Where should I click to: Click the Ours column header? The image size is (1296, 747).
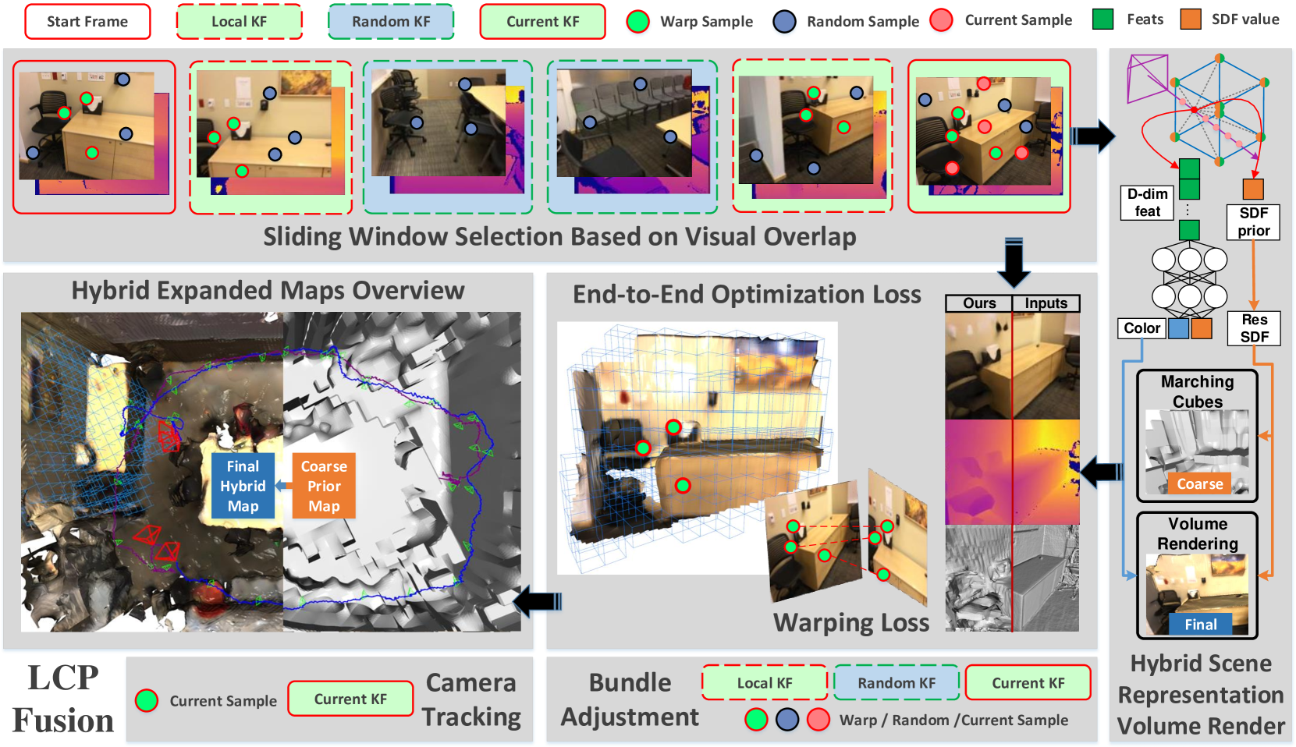[979, 303]
